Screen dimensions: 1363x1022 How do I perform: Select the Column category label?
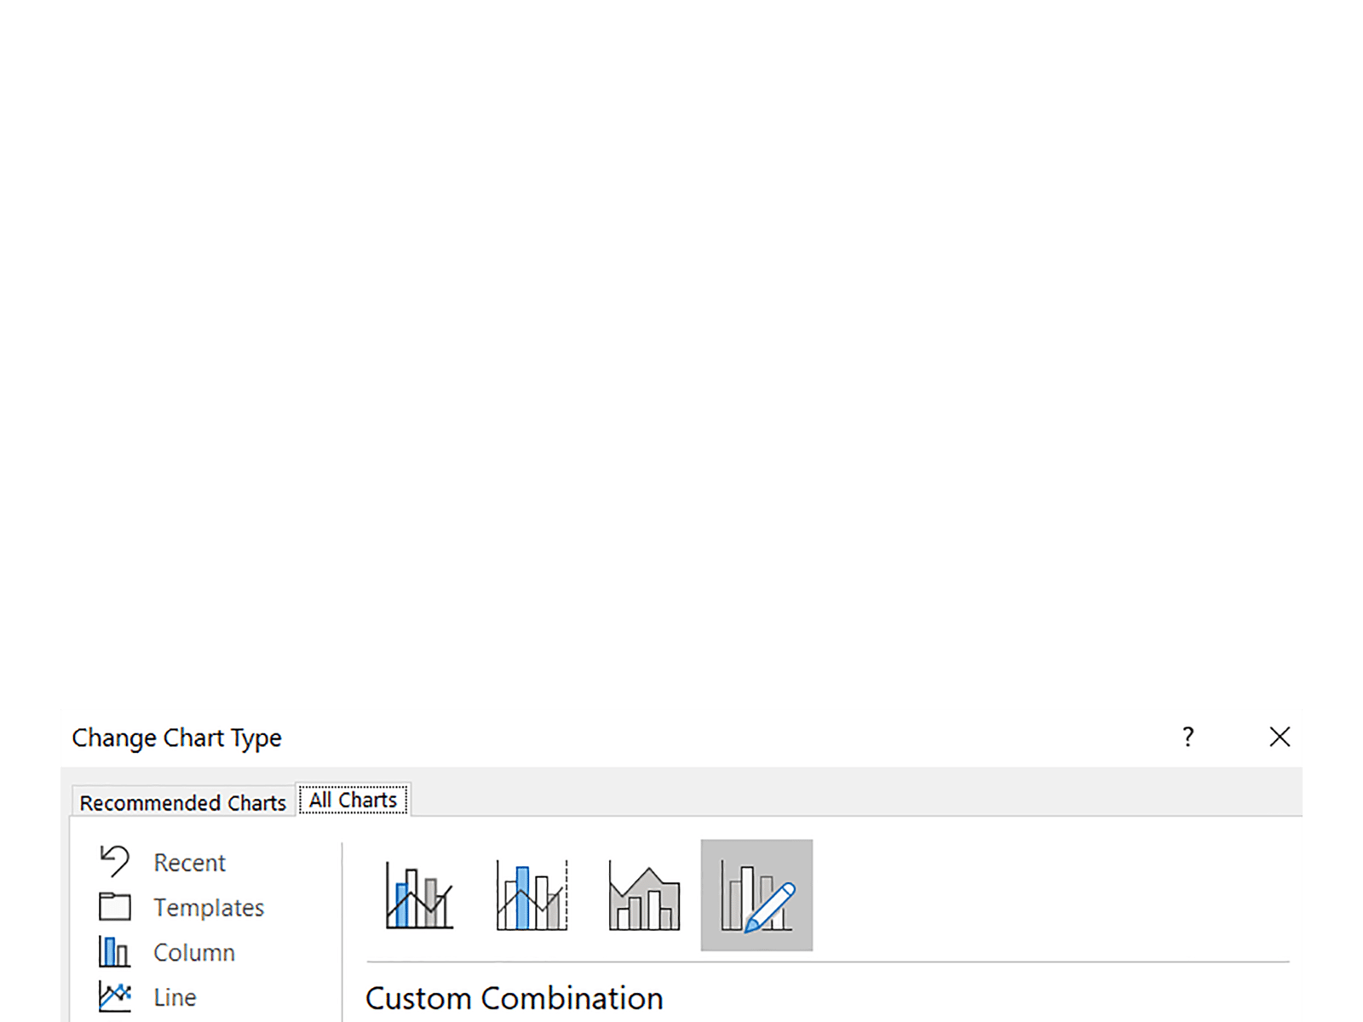coord(194,952)
